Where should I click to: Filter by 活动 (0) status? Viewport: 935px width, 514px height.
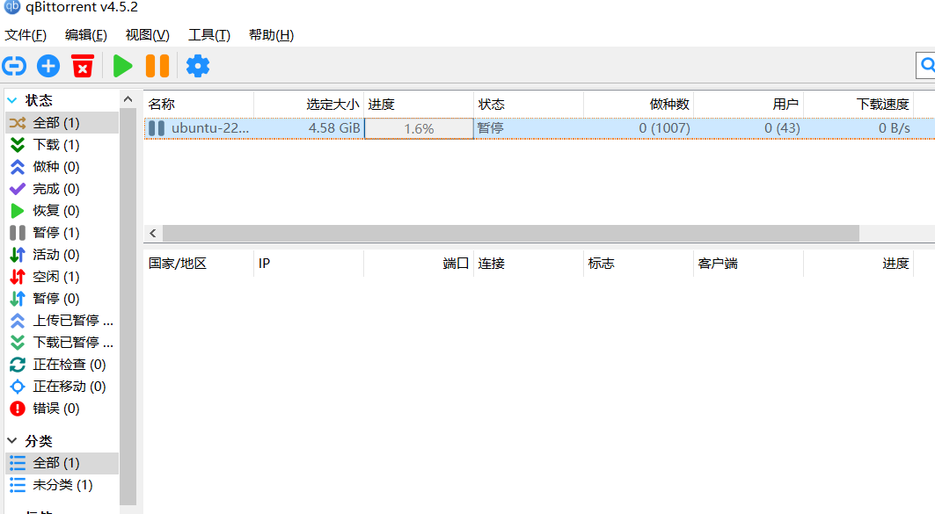pos(62,254)
